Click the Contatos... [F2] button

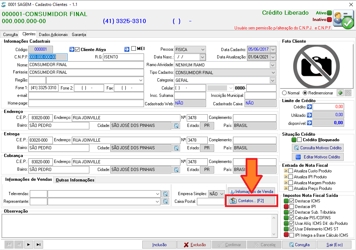click(x=251, y=201)
